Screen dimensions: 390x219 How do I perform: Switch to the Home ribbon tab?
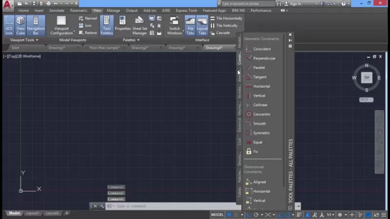(23, 10)
